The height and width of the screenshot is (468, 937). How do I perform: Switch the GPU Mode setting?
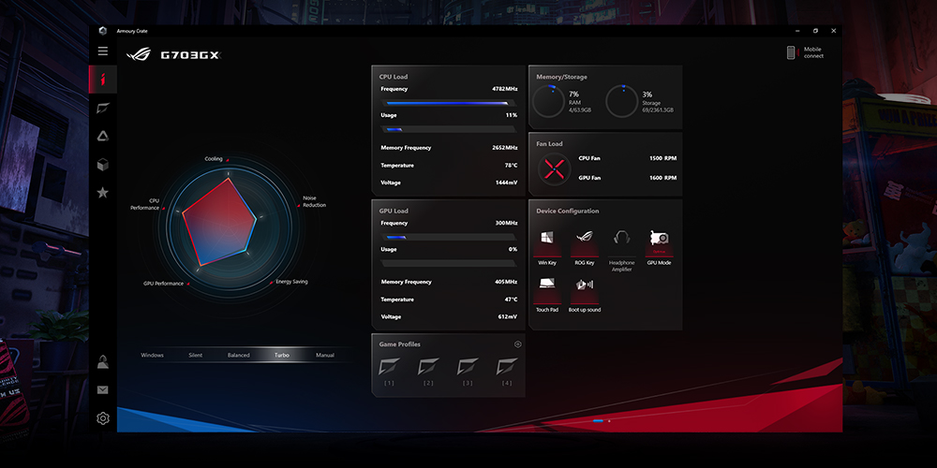659,247
